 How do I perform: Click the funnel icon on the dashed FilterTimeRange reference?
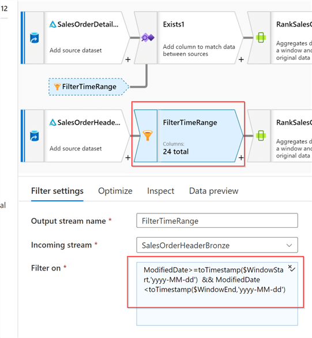coord(57,87)
